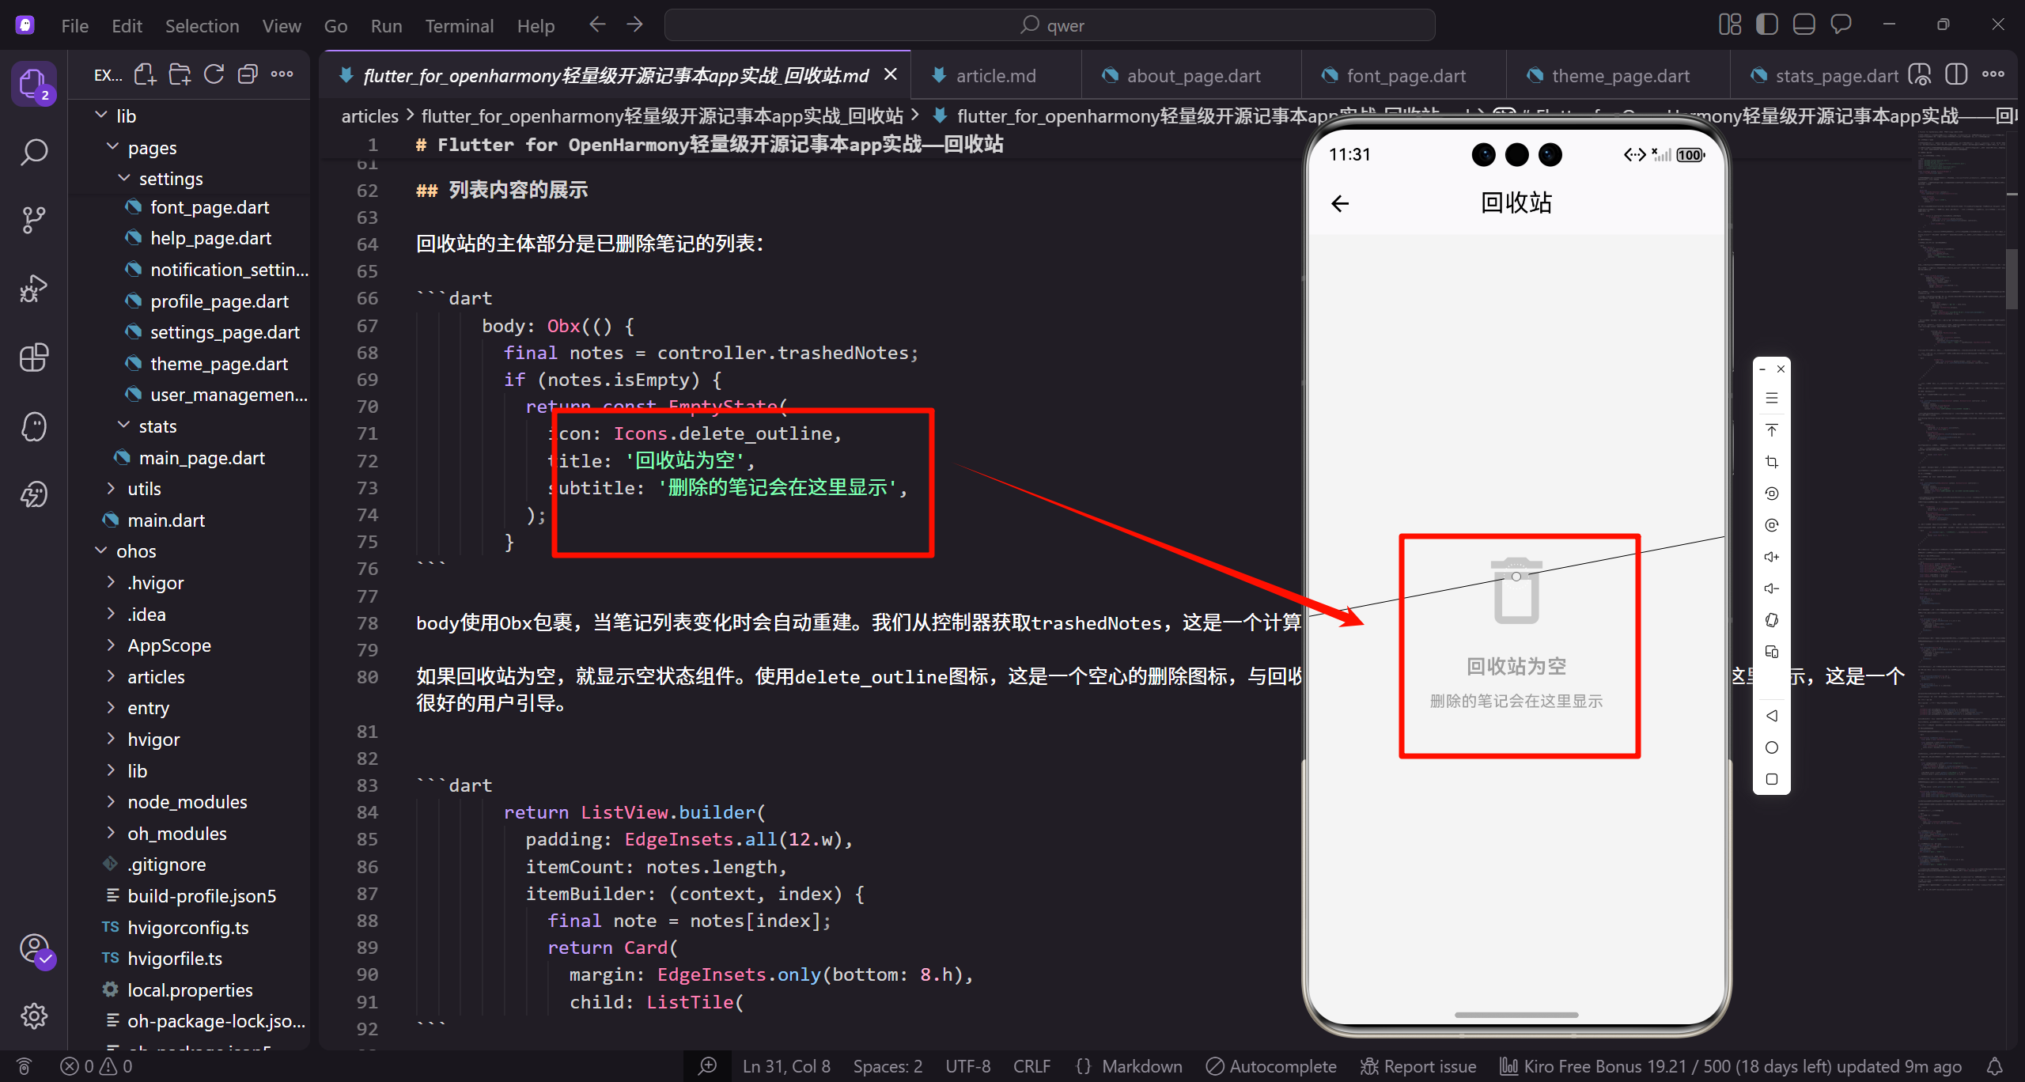Click Kiro Free Bonus usage status
Image resolution: width=2025 pixels, height=1082 pixels.
[x=1731, y=1066]
